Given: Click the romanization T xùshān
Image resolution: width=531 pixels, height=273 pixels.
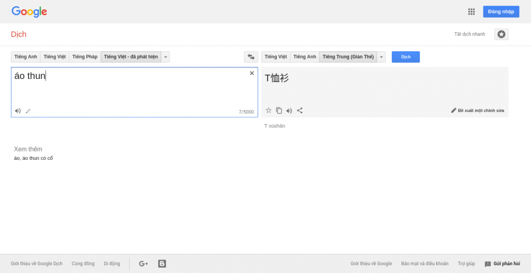Looking at the screenshot, I should tap(275, 126).
